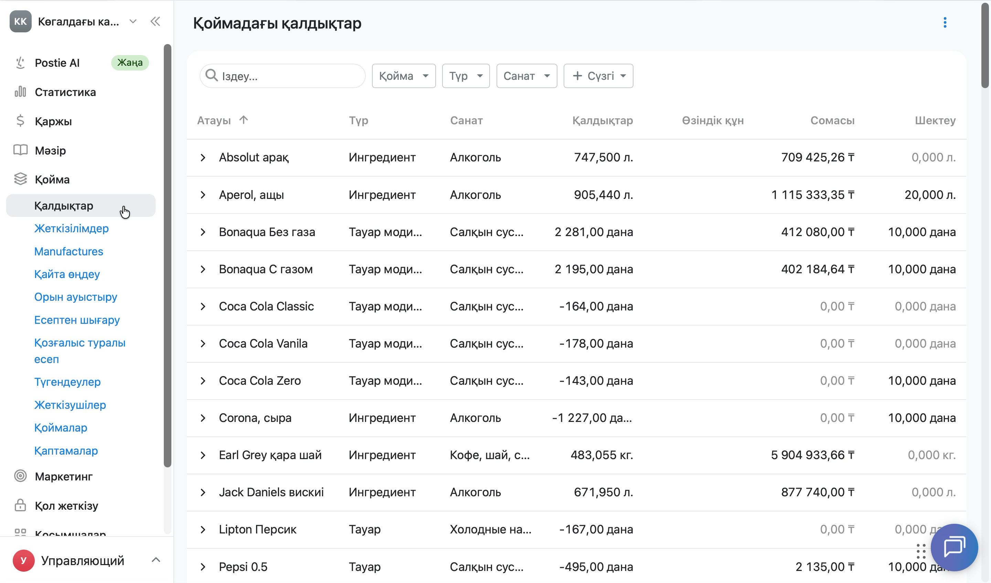Add a filter with Сүзгі button
Viewport: 991px width, 583px height.
[x=598, y=76]
